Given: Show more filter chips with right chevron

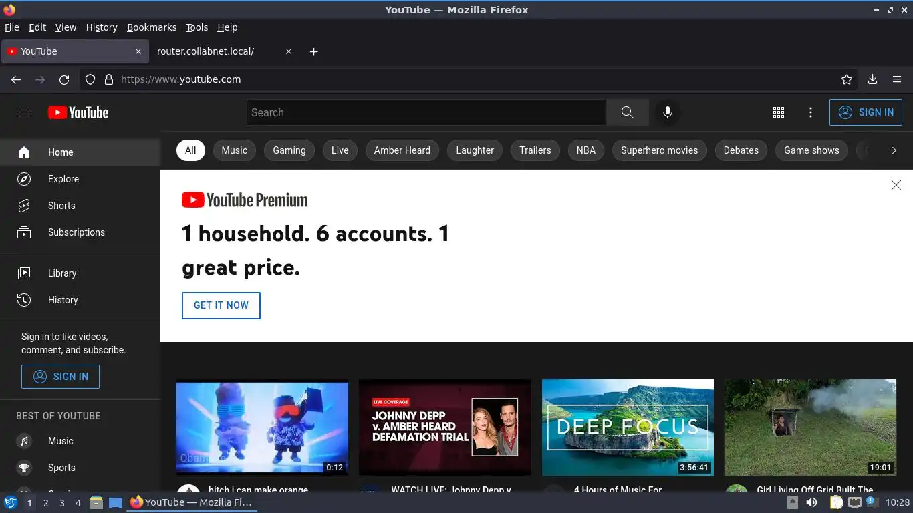Looking at the screenshot, I should pos(894,150).
